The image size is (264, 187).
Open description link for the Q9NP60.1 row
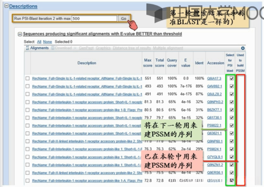click(87, 141)
